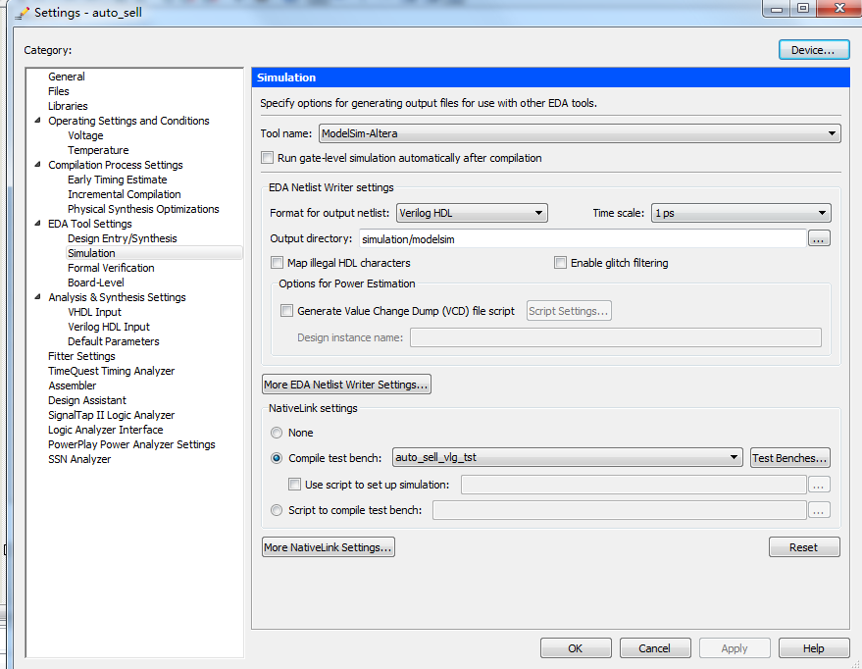The width and height of the screenshot is (862, 669).
Task: Click the Reset button
Action: [x=804, y=547]
